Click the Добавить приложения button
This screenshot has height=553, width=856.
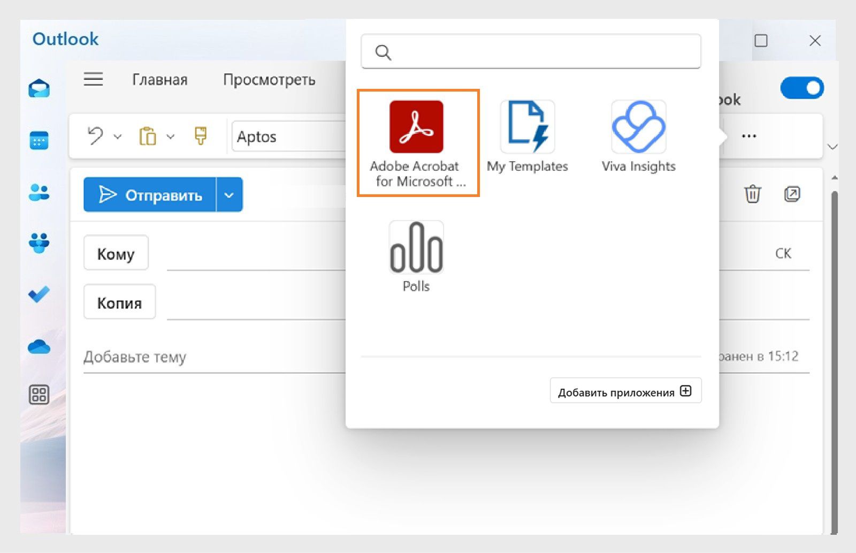coord(625,391)
